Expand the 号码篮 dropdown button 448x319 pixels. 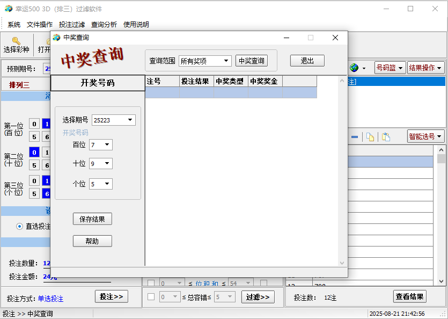pos(390,68)
